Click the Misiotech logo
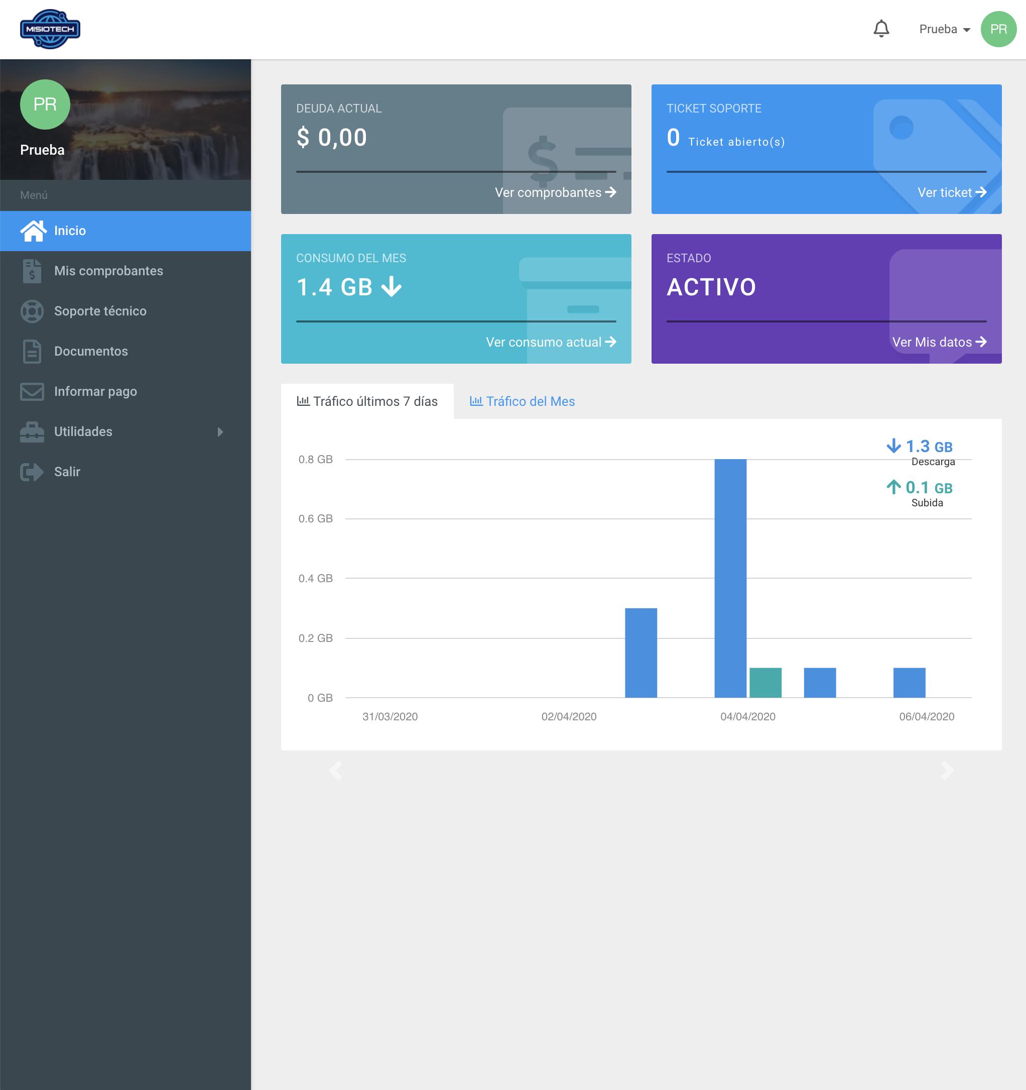This screenshot has height=1090, width=1026. click(50, 29)
